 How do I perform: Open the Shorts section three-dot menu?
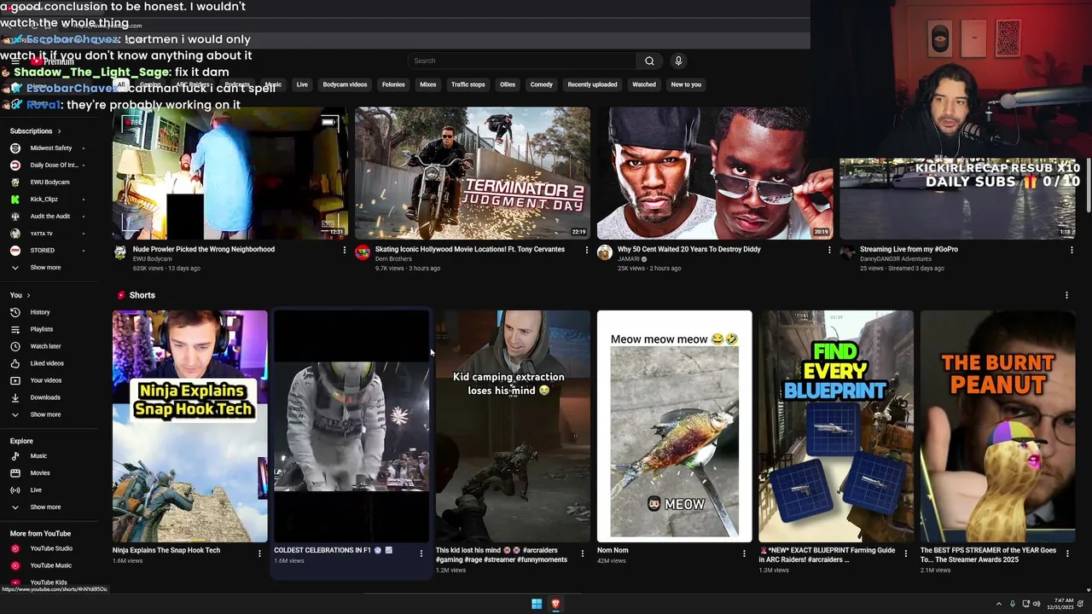(1066, 295)
